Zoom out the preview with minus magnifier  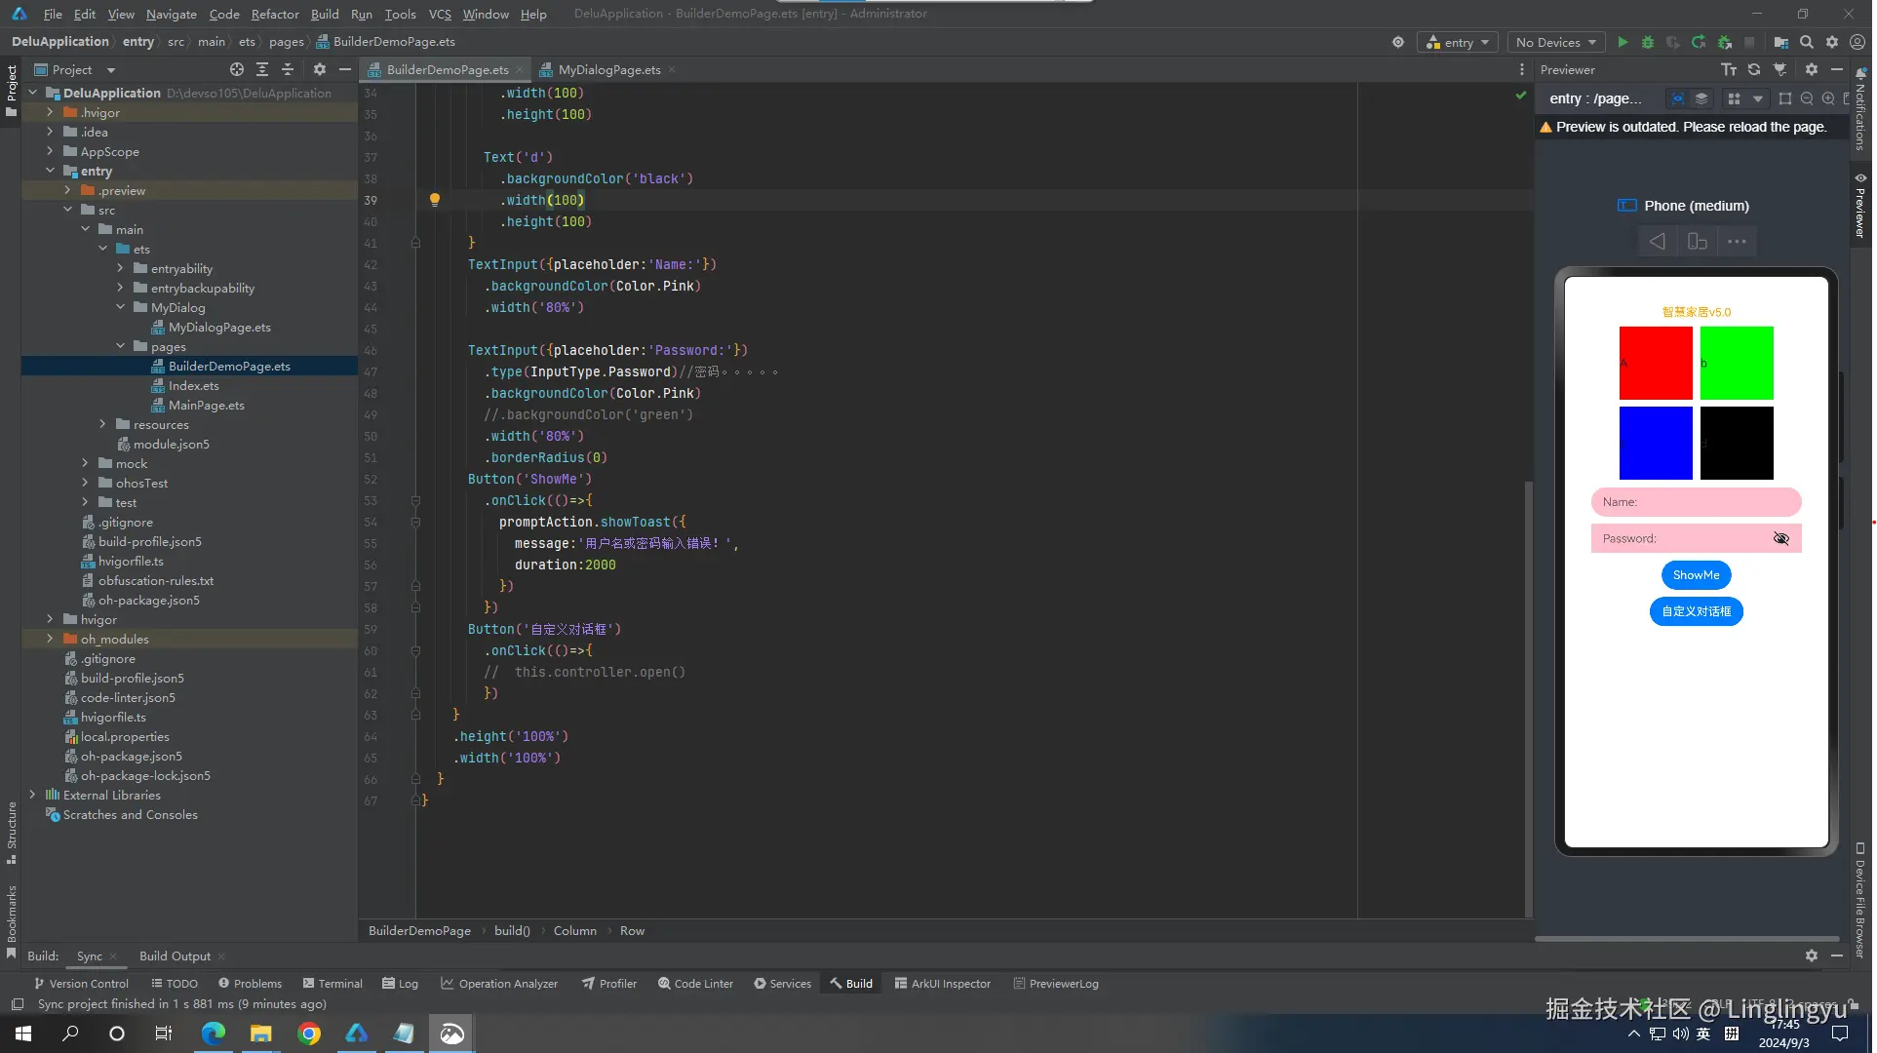(x=1807, y=98)
